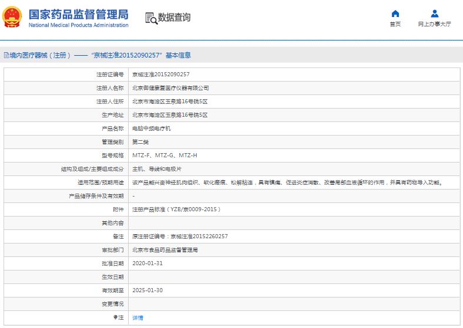Open the 网上办事大厅 menu label
The height and width of the screenshot is (328, 463).
[434, 25]
